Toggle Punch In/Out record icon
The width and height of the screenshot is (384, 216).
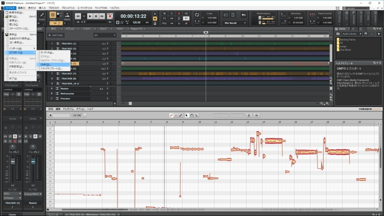click(x=312, y=15)
